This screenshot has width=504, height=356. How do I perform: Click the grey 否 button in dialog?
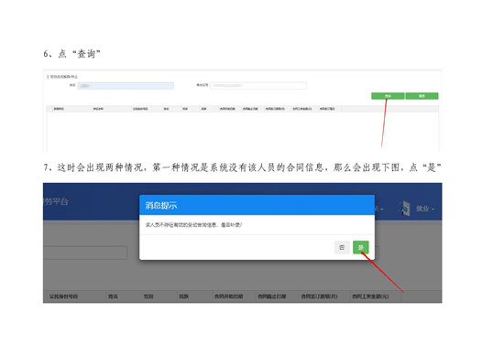342,247
